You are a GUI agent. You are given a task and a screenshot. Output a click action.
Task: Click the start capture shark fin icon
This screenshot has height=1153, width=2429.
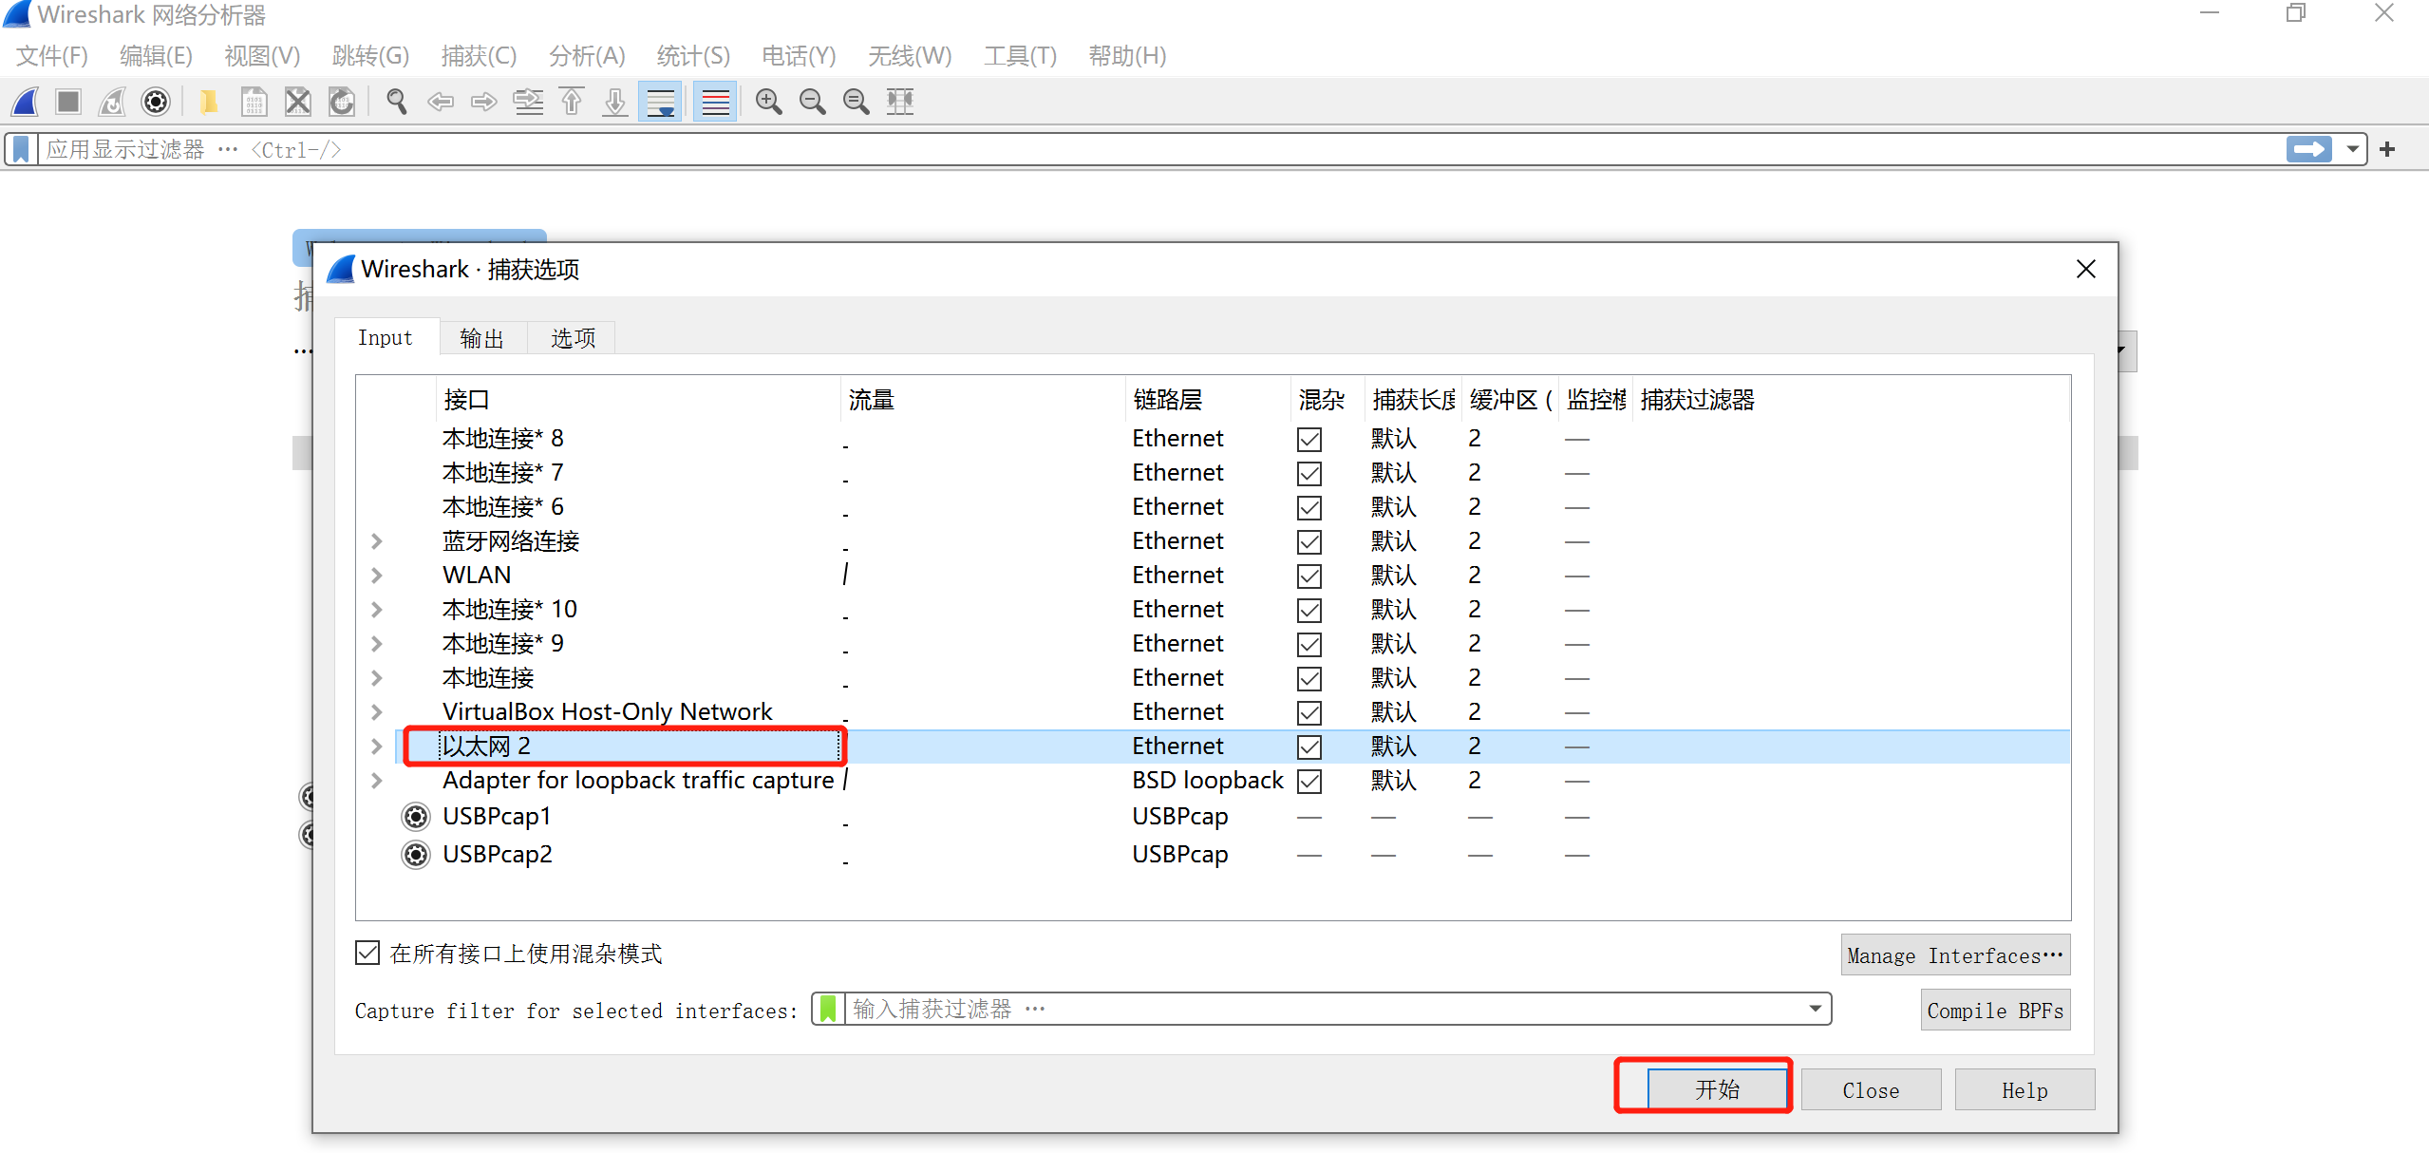click(26, 102)
